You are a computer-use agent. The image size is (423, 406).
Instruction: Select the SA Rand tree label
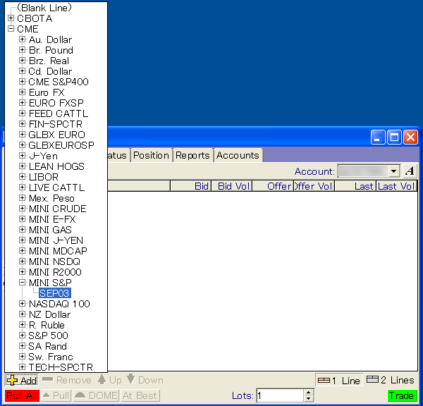click(48, 346)
